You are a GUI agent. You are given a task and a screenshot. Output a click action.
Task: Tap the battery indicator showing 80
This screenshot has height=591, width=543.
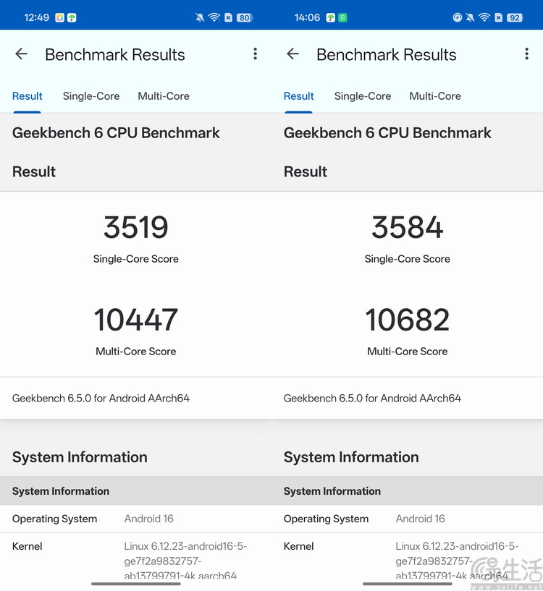tap(244, 17)
